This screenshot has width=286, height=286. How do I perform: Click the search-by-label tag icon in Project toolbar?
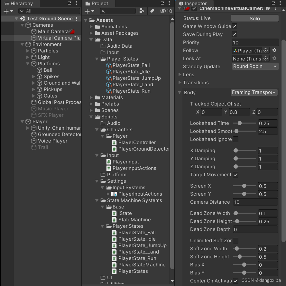[x=152, y=11]
